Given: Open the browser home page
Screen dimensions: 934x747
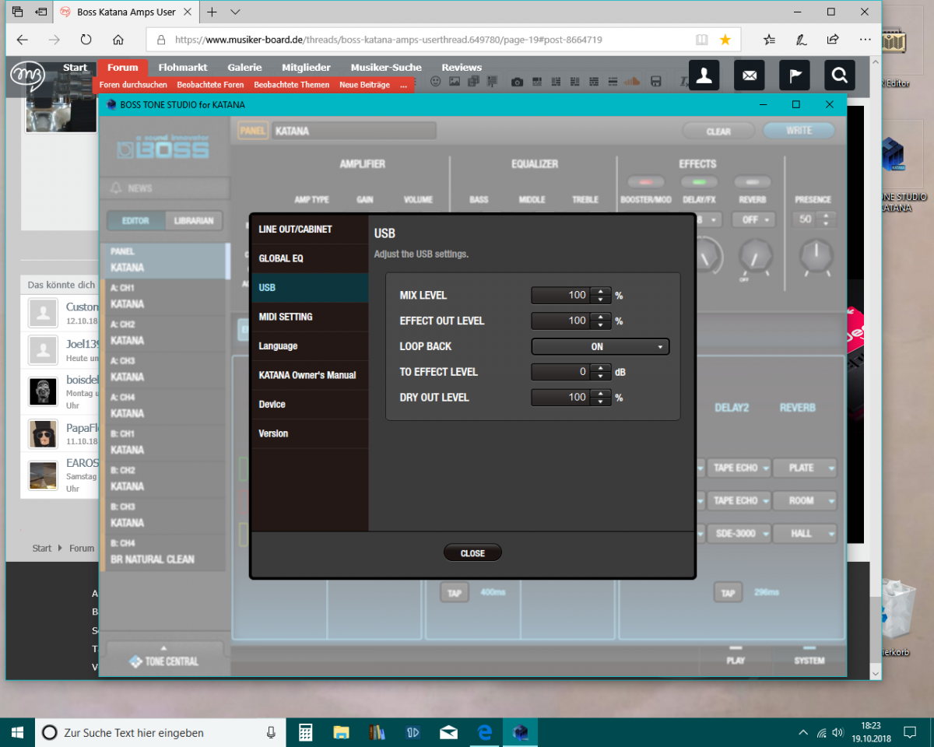Looking at the screenshot, I should (x=118, y=40).
